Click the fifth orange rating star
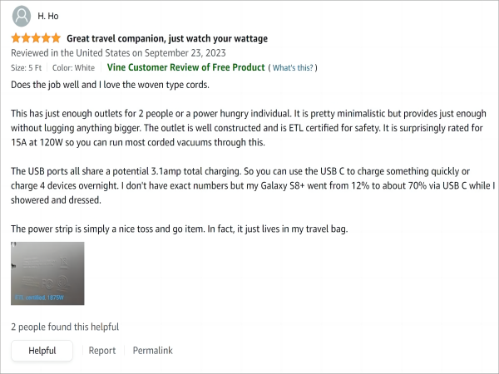499x374 pixels. [56, 38]
